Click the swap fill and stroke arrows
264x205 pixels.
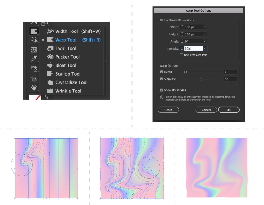pyautogui.click(x=46, y=97)
